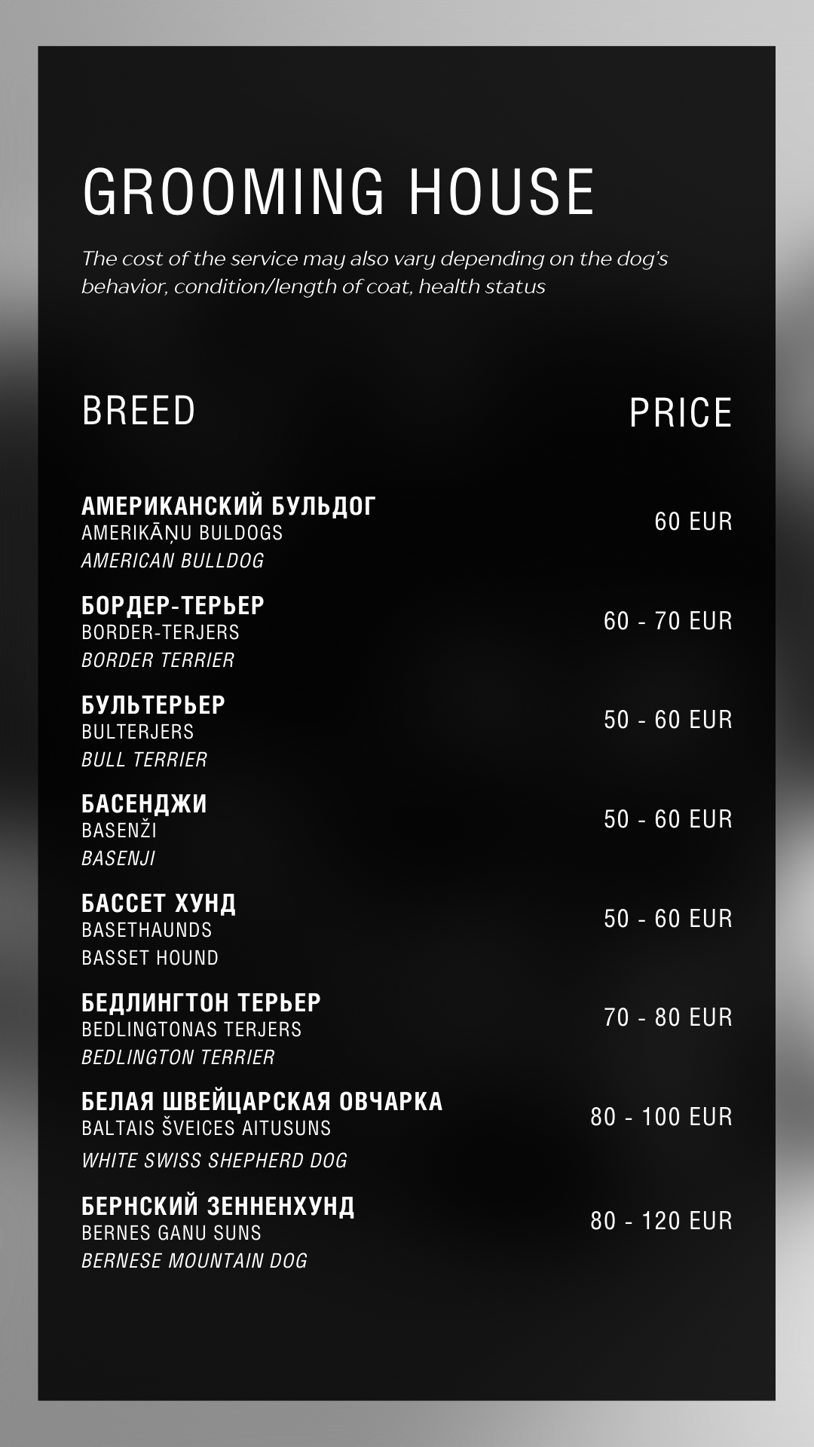814x1447 pixels.
Task: Click the 60 - 70 EUR price
Action: point(668,621)
